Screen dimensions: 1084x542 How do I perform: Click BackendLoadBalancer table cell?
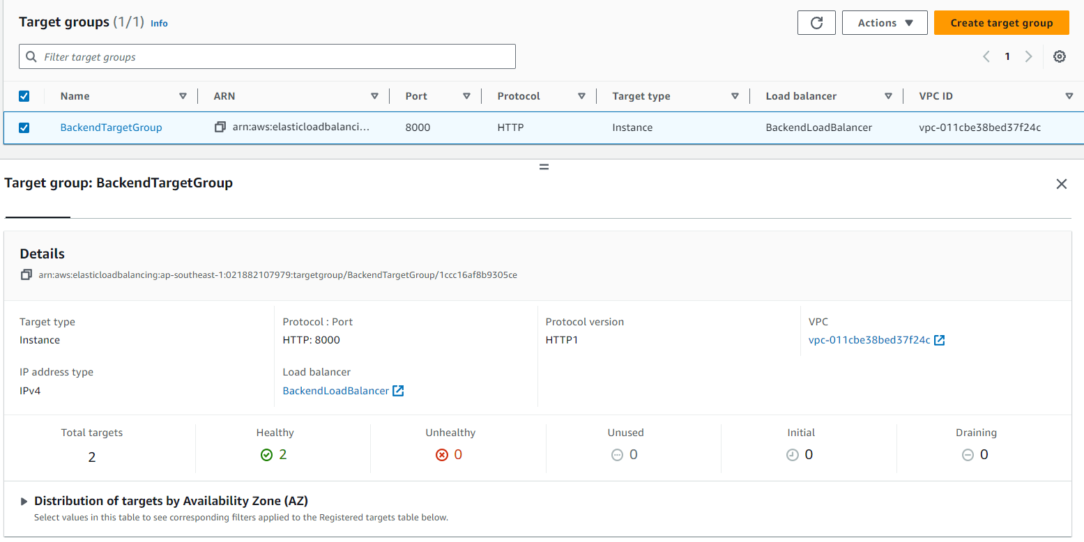pos(819,127)
